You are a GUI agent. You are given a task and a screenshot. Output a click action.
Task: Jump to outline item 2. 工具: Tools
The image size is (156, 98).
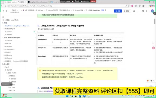(11, 88)
